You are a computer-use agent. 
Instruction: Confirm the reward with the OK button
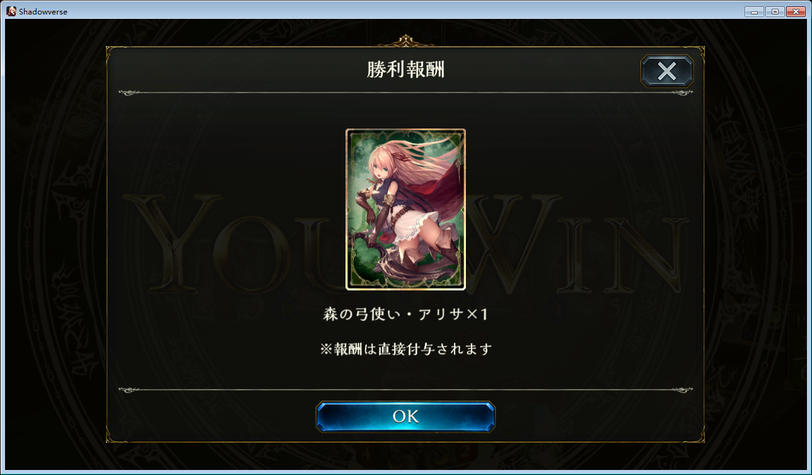click(x=405, y=416)
